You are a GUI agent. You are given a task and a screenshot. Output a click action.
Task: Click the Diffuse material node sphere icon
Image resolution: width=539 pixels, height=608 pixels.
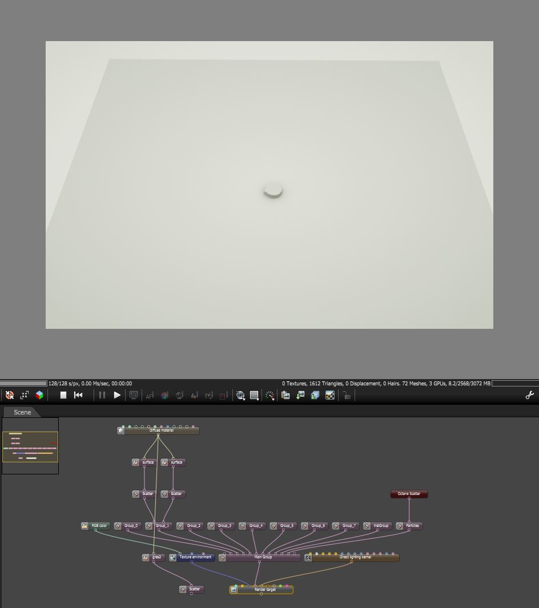(121, 430)
